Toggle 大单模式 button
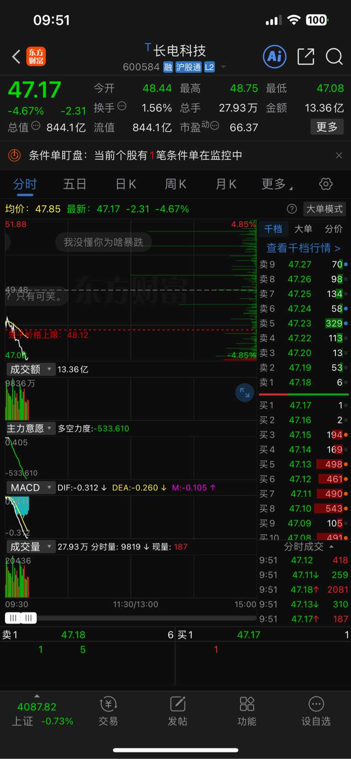Screen dimensions: 351x759 pos(324,209)
